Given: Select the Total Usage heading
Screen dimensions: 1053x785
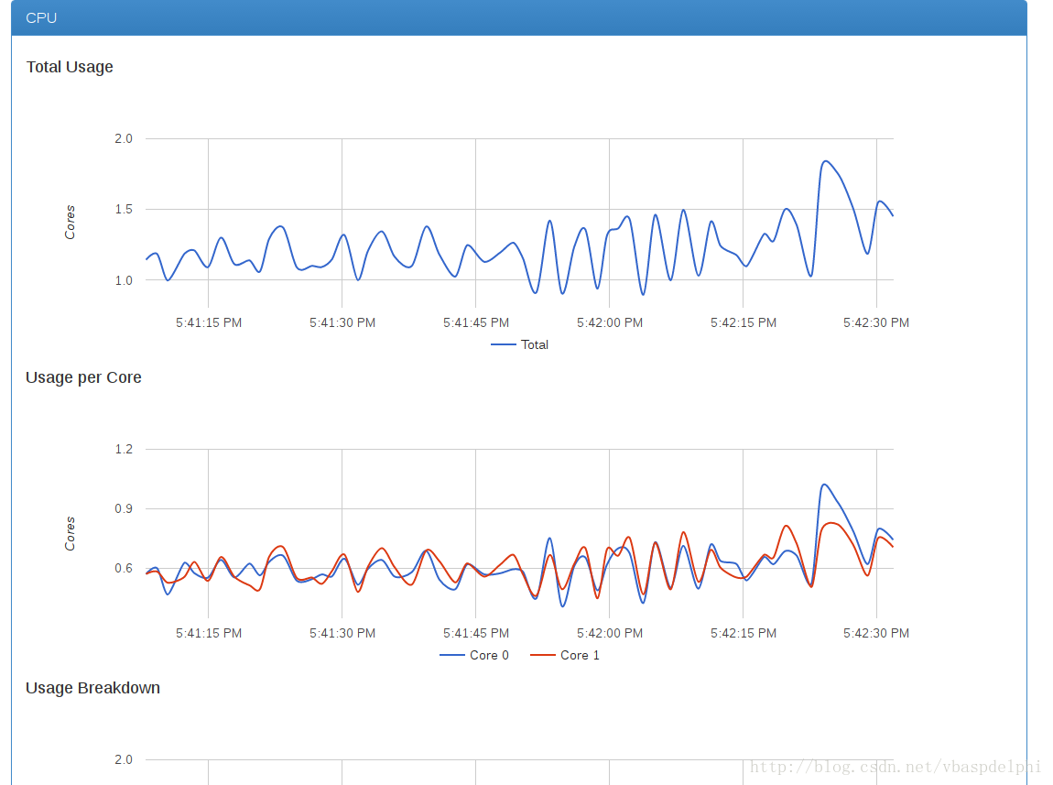Looking at the screenshot, I should pos(70,67).
